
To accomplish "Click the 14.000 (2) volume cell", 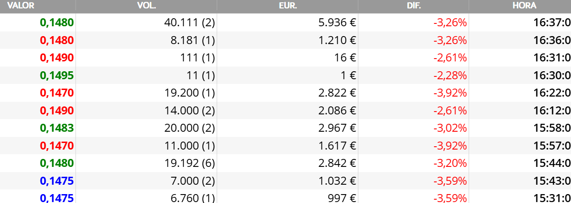I will coord(190,111).
